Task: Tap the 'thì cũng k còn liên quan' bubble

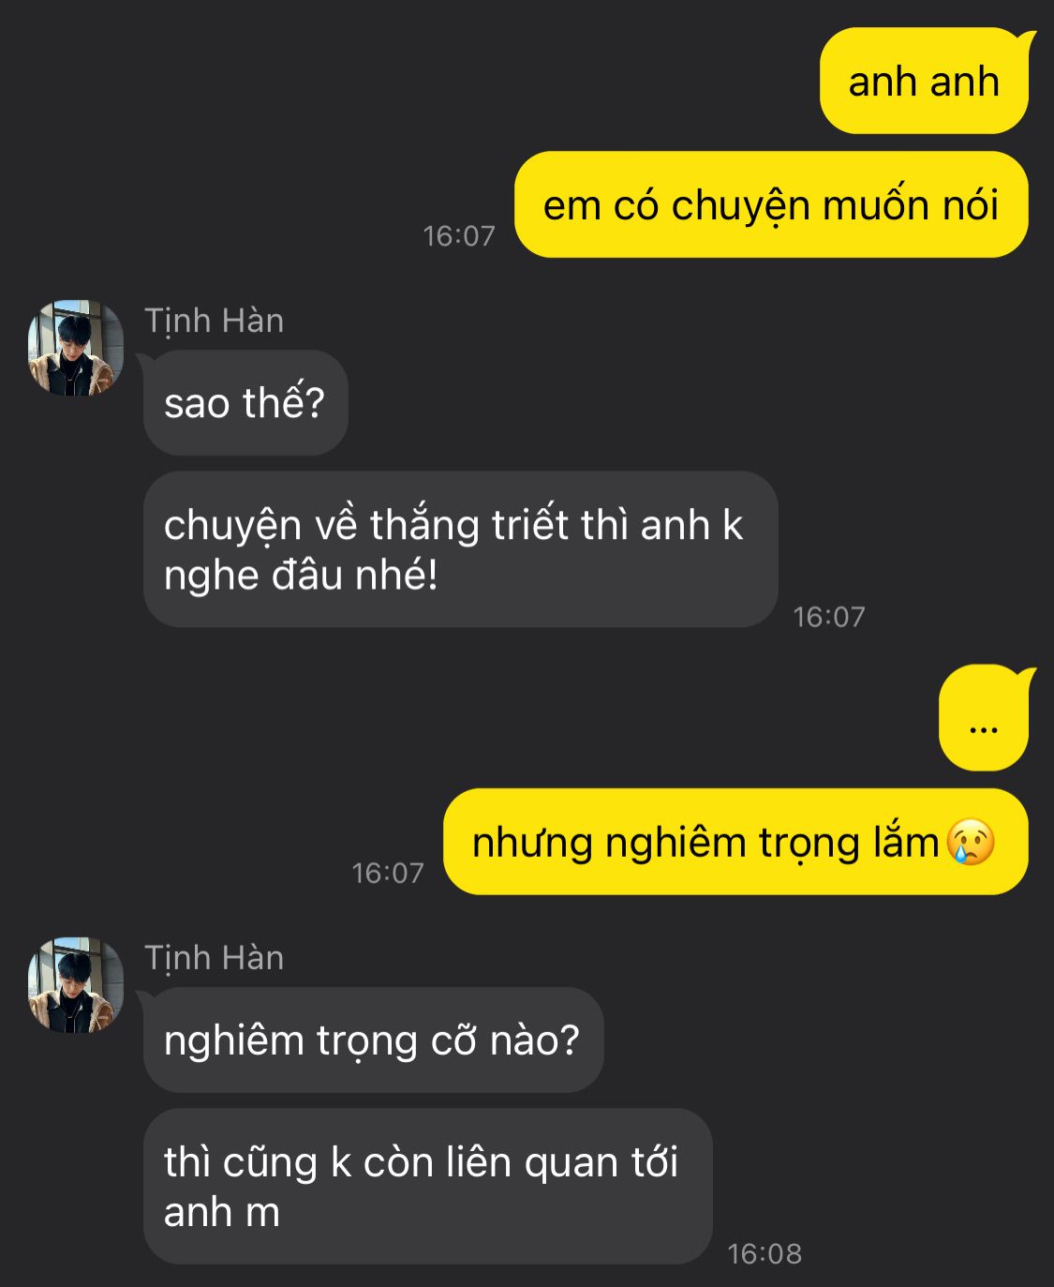Action: [427, 1187]
